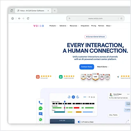The image size is (131, 131).
Task: Click the call recording playhead marker
Action: [x=65, y=102]
